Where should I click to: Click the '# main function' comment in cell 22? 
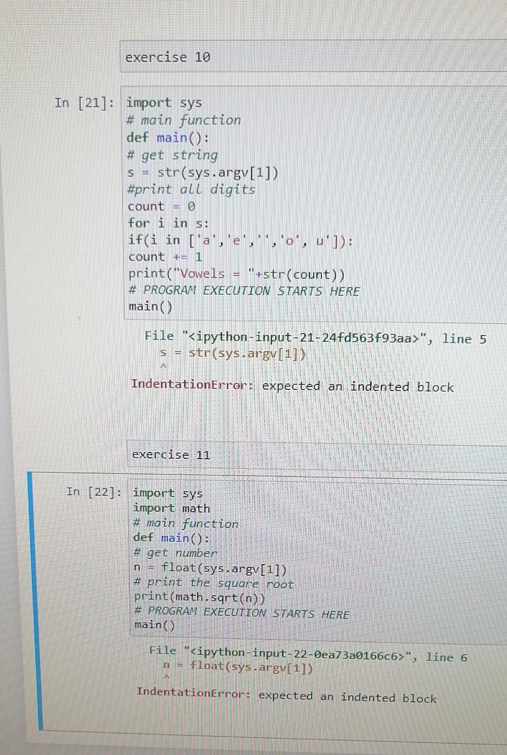pyautogui.click(x=186, y=523)
